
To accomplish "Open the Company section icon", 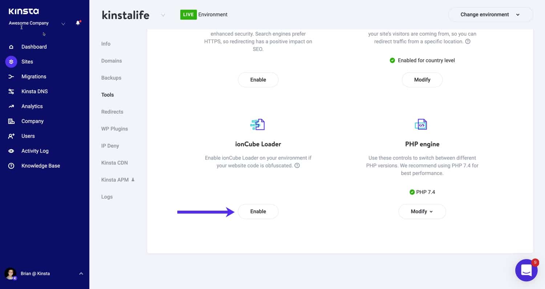I will tap(11, 121).
